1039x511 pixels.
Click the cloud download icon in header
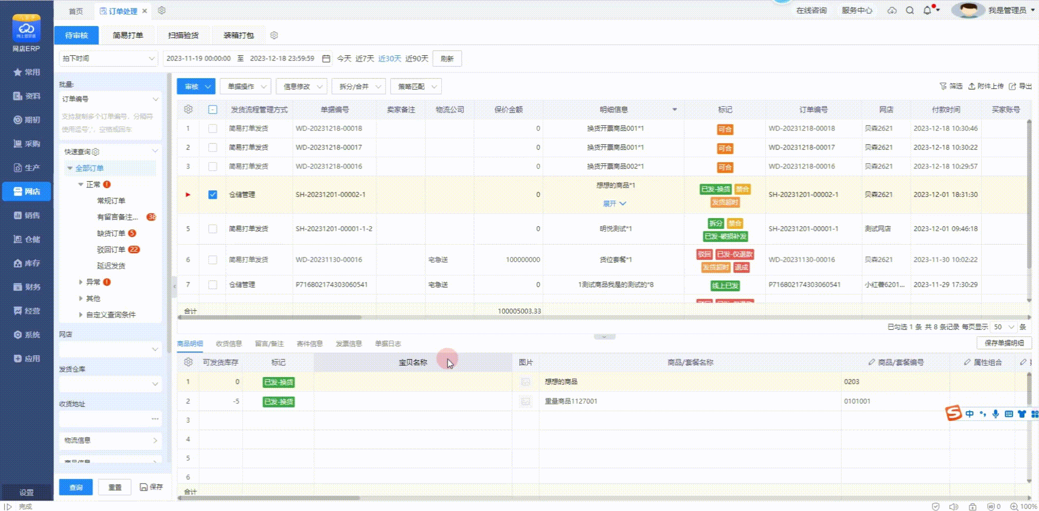point(892,10)
